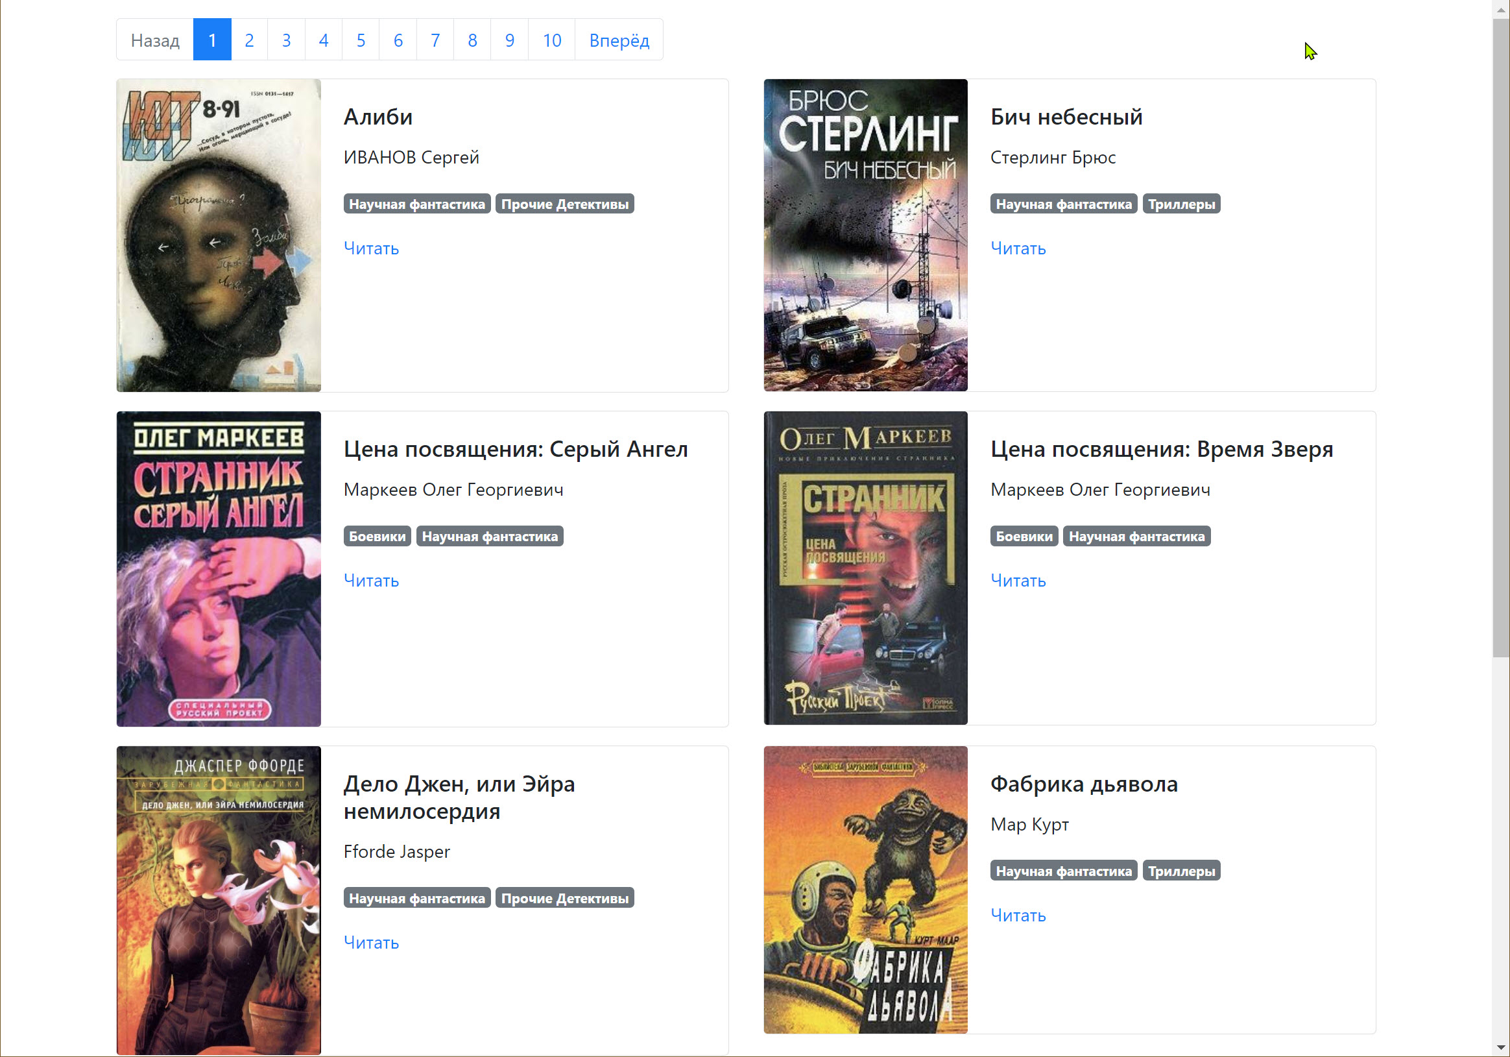
Task: Click Читать under Дело Джен book
Action: pyautogui.click(x=371, y=942)
